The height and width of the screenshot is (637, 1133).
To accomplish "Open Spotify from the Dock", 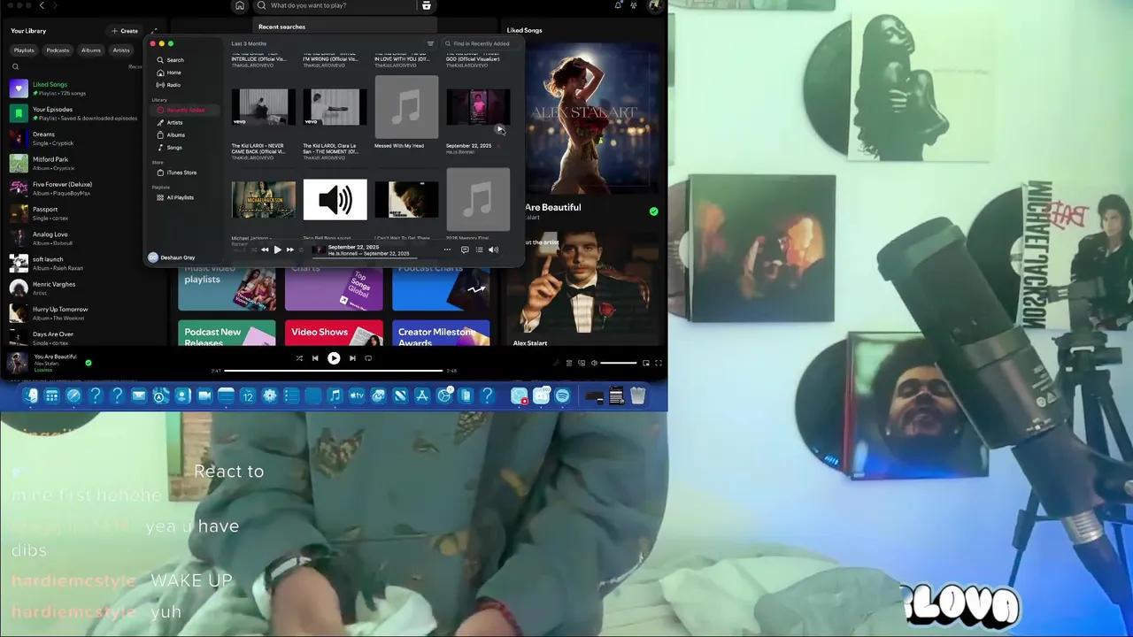I will [x=562, y=395].
